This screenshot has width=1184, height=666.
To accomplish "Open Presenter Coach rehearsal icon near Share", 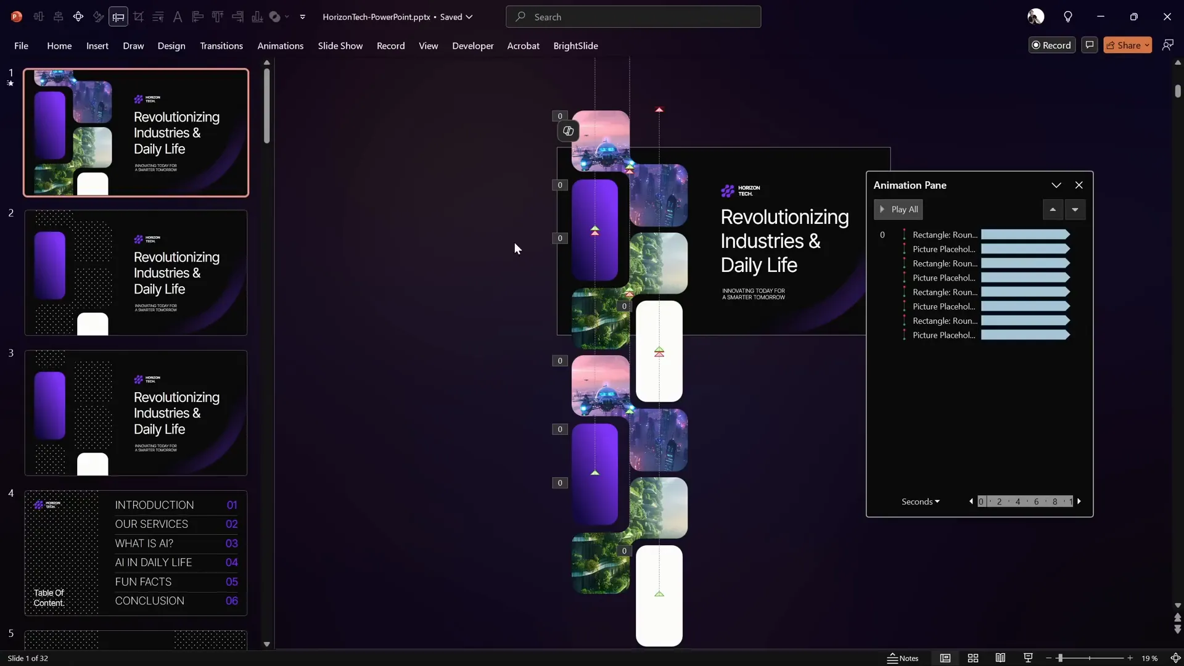I will point(1169,44).
